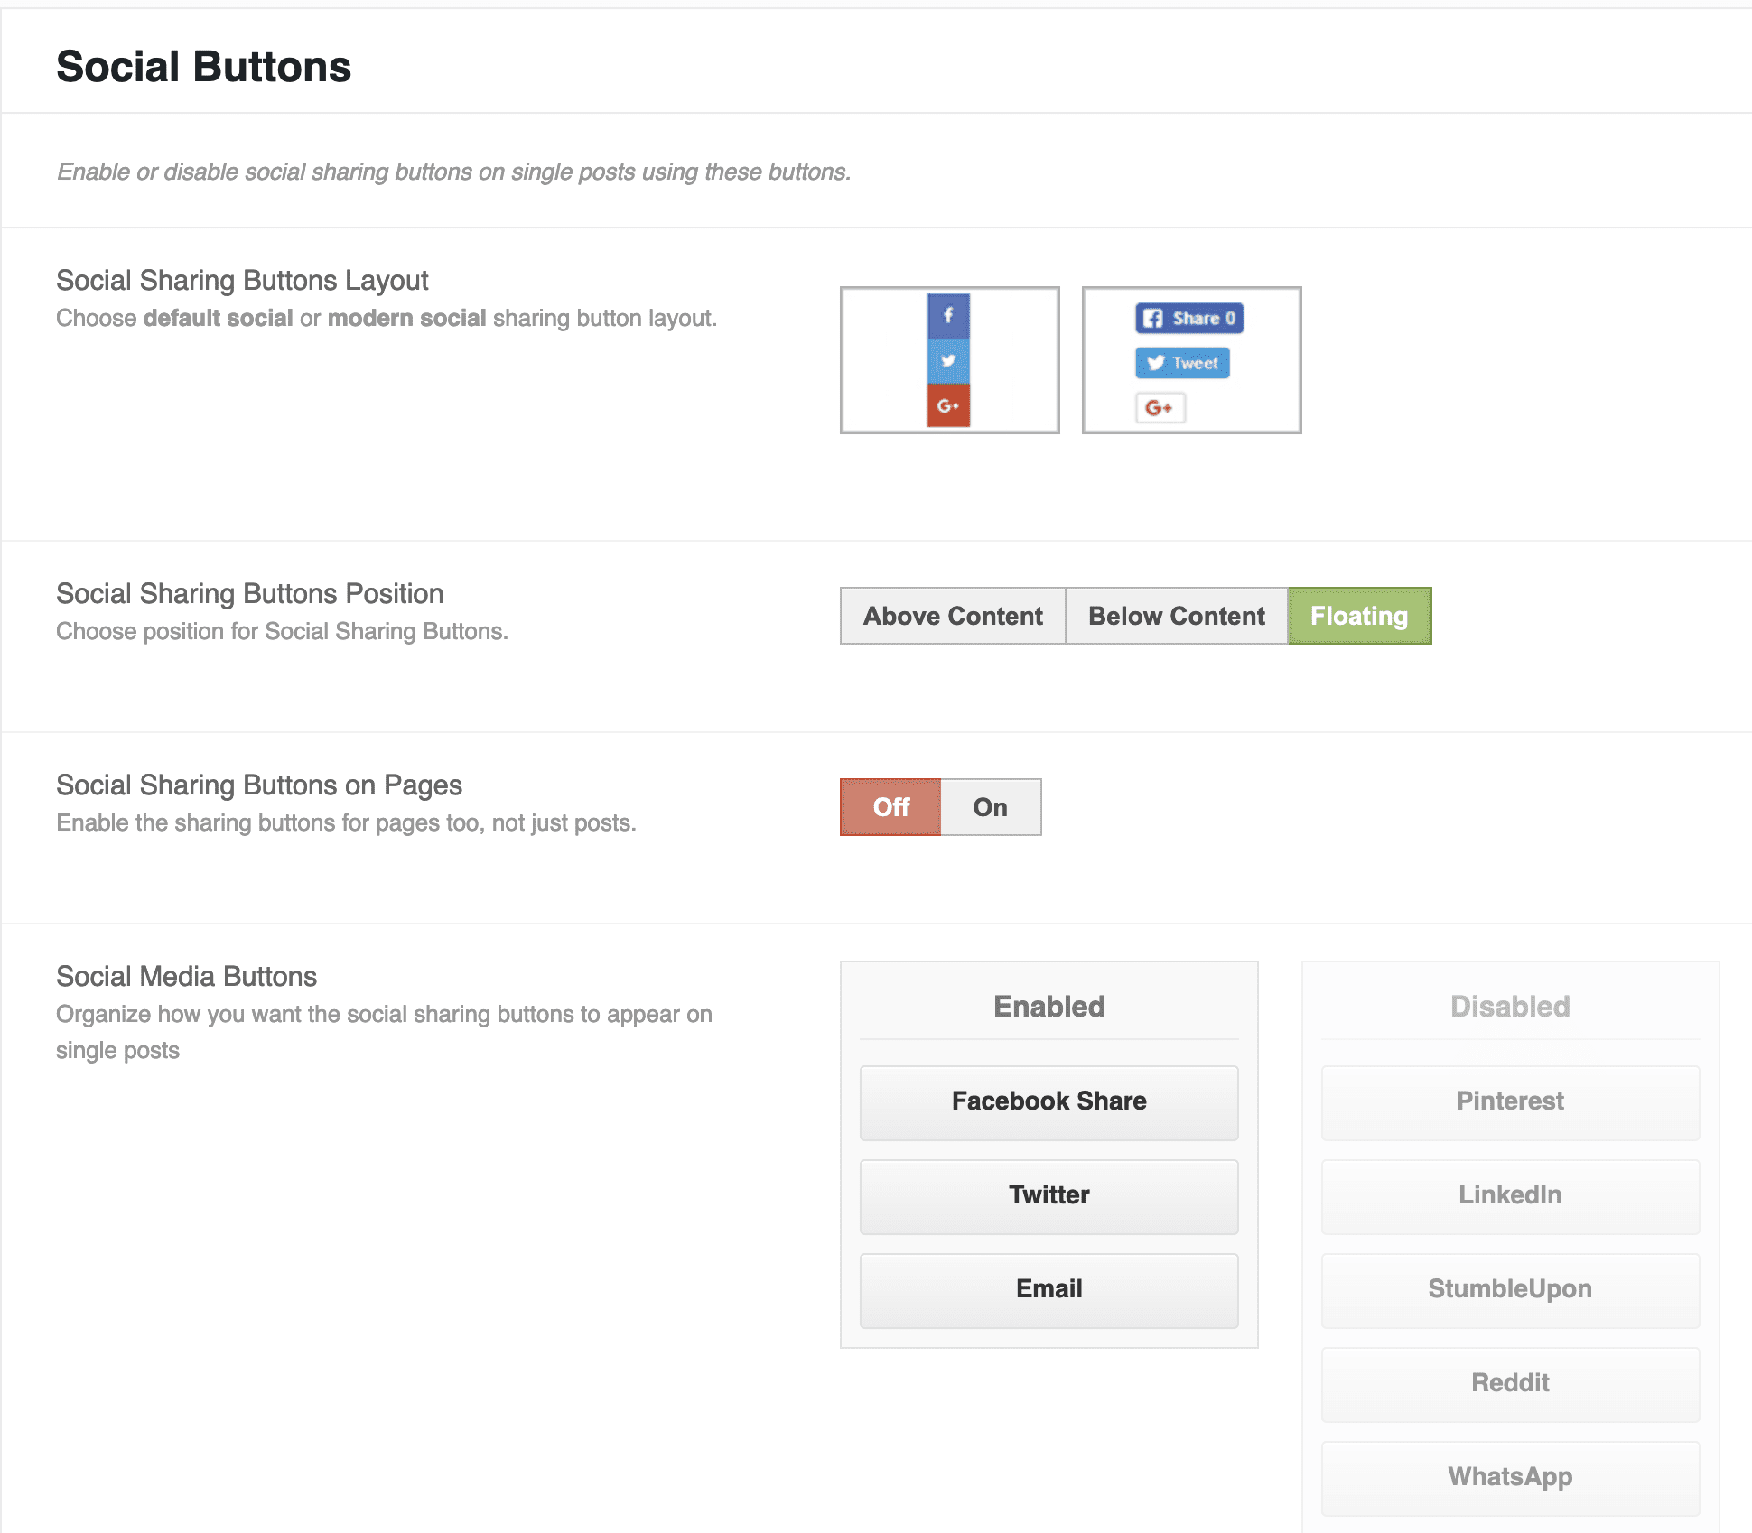This screenshot has width=1752, height=1533.
Task: Click the WhatsApp disabled item
Action: [1510, 1477]
